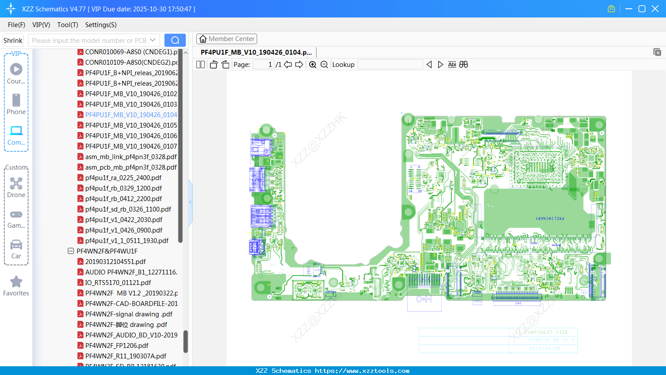Viewport: 666px width, 375px height.
Task: Go to the next page arrow
Action: pos(299,65)
